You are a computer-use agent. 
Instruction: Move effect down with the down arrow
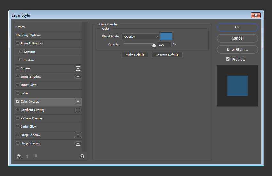coord(36,156)
